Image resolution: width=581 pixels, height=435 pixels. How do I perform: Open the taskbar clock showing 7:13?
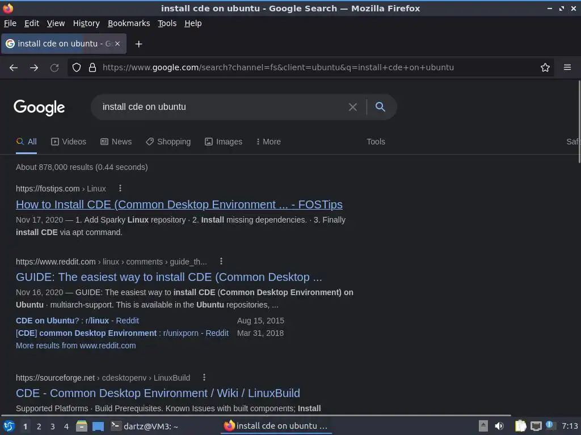pos(570,426)
